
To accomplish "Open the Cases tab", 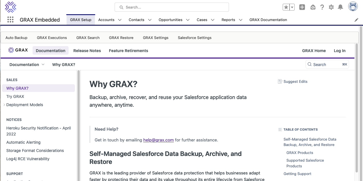I will [202, 20].
